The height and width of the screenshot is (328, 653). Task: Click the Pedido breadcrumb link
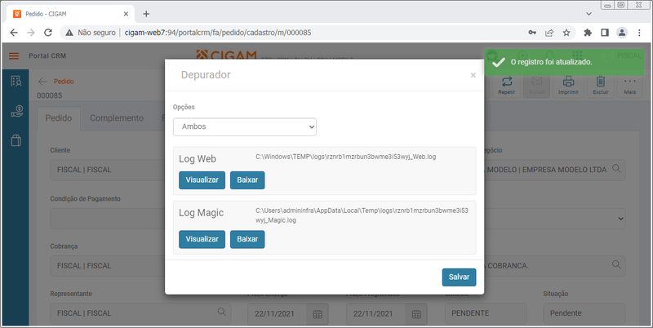[x=64, y=81]
